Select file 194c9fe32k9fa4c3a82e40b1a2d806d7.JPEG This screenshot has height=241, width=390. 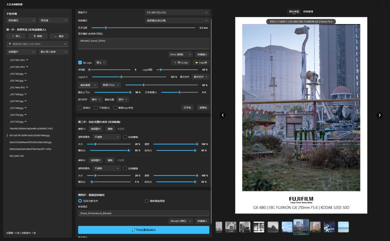coord(31,128)
